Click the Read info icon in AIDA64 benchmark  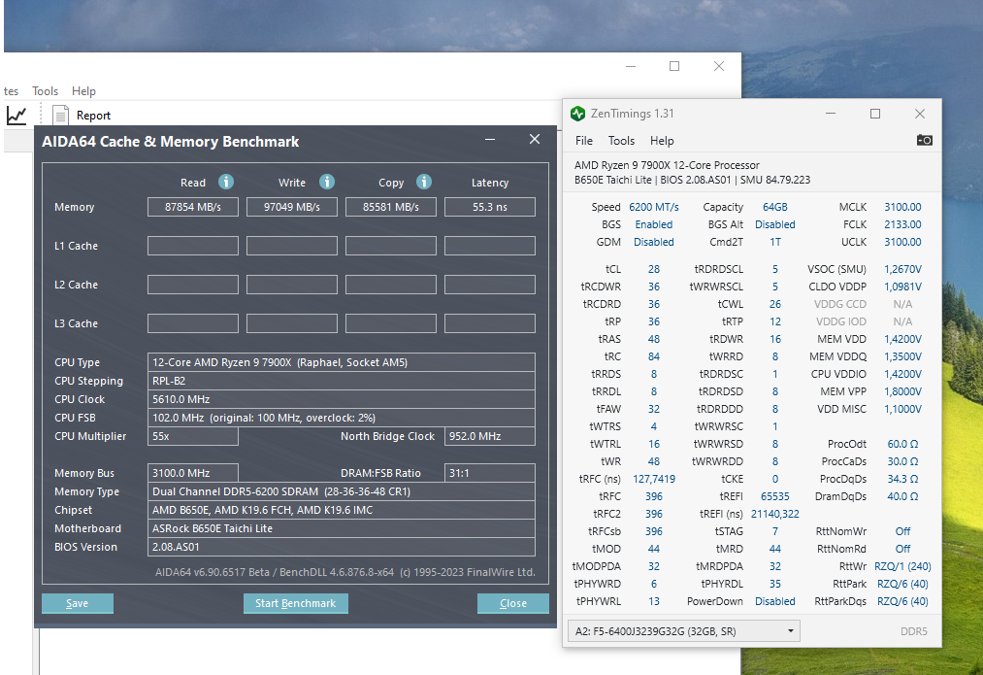click(x=226, y=182)
